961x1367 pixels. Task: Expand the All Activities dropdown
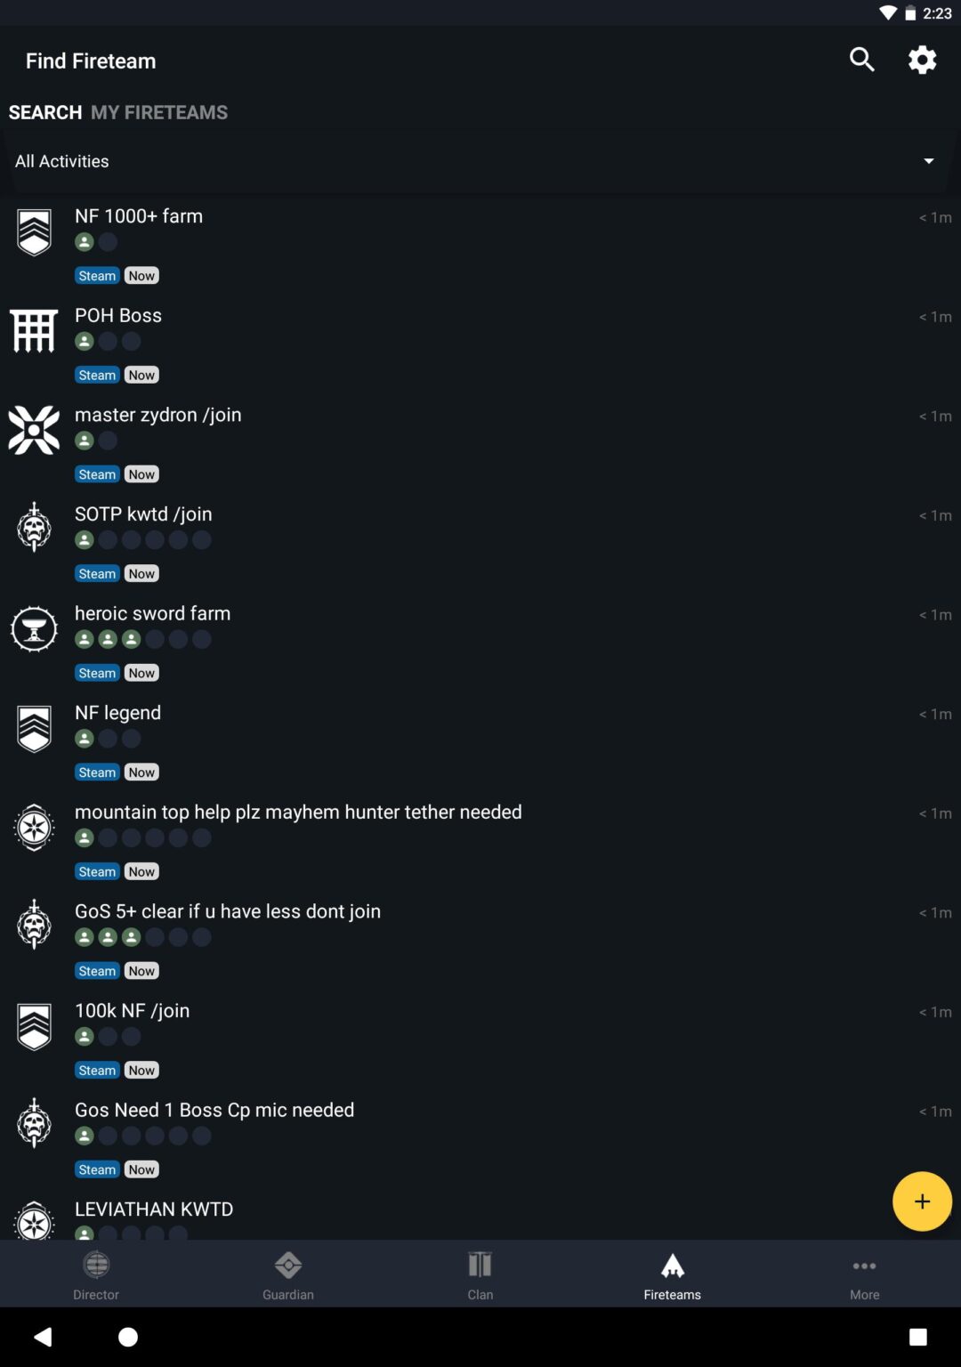480,161
